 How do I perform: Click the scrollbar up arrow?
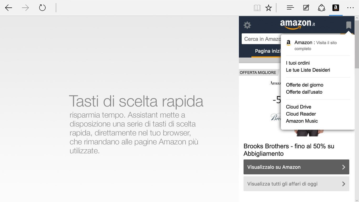coord(357,18)
